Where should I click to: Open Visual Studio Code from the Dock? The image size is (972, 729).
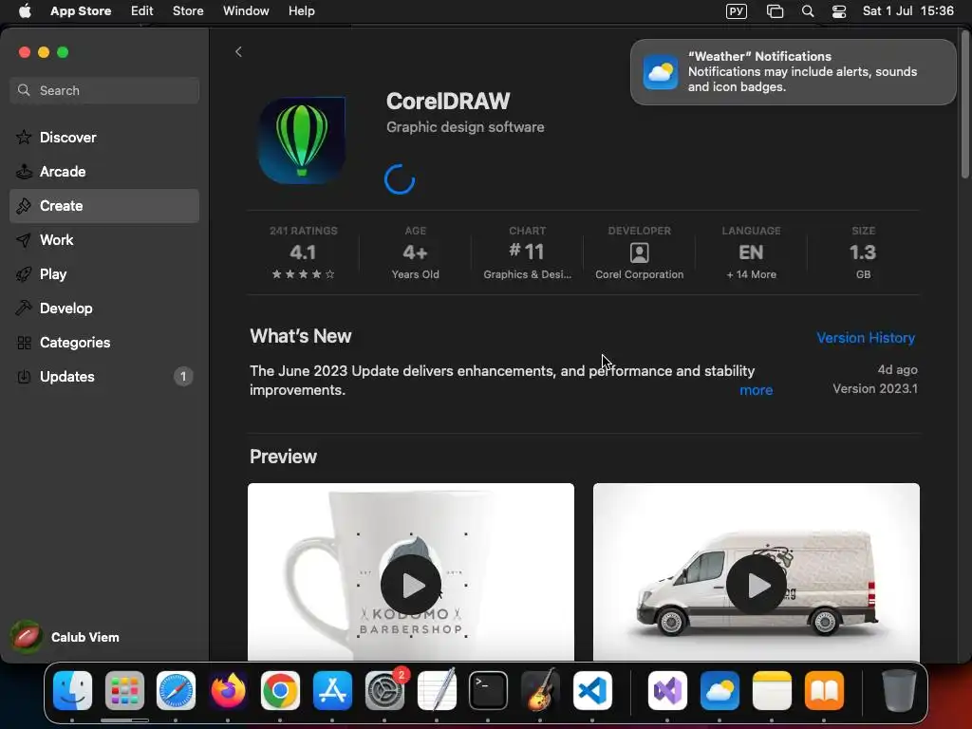point(592,691)
